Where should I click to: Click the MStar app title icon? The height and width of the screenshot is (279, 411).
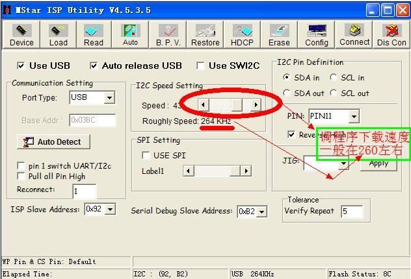[7, 10]
